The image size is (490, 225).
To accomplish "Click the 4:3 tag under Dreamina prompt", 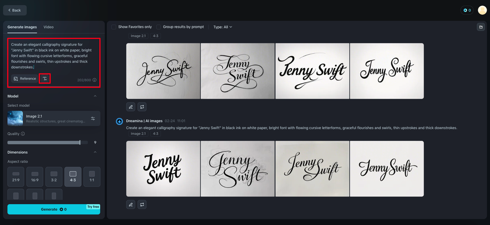I will (x=156, y=134).
